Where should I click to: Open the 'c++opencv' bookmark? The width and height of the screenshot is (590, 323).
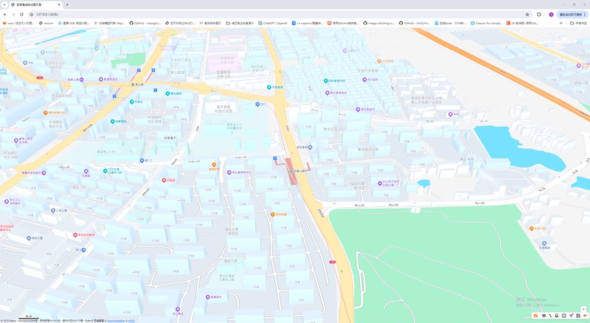(307, 23)
